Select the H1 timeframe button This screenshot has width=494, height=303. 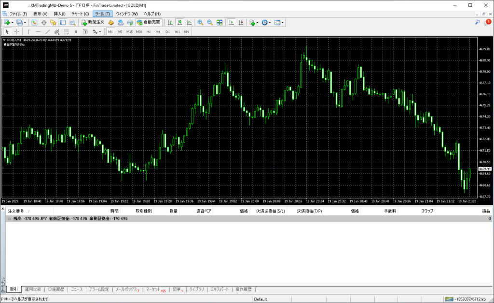pyautogui.click(x=149, y=31)
